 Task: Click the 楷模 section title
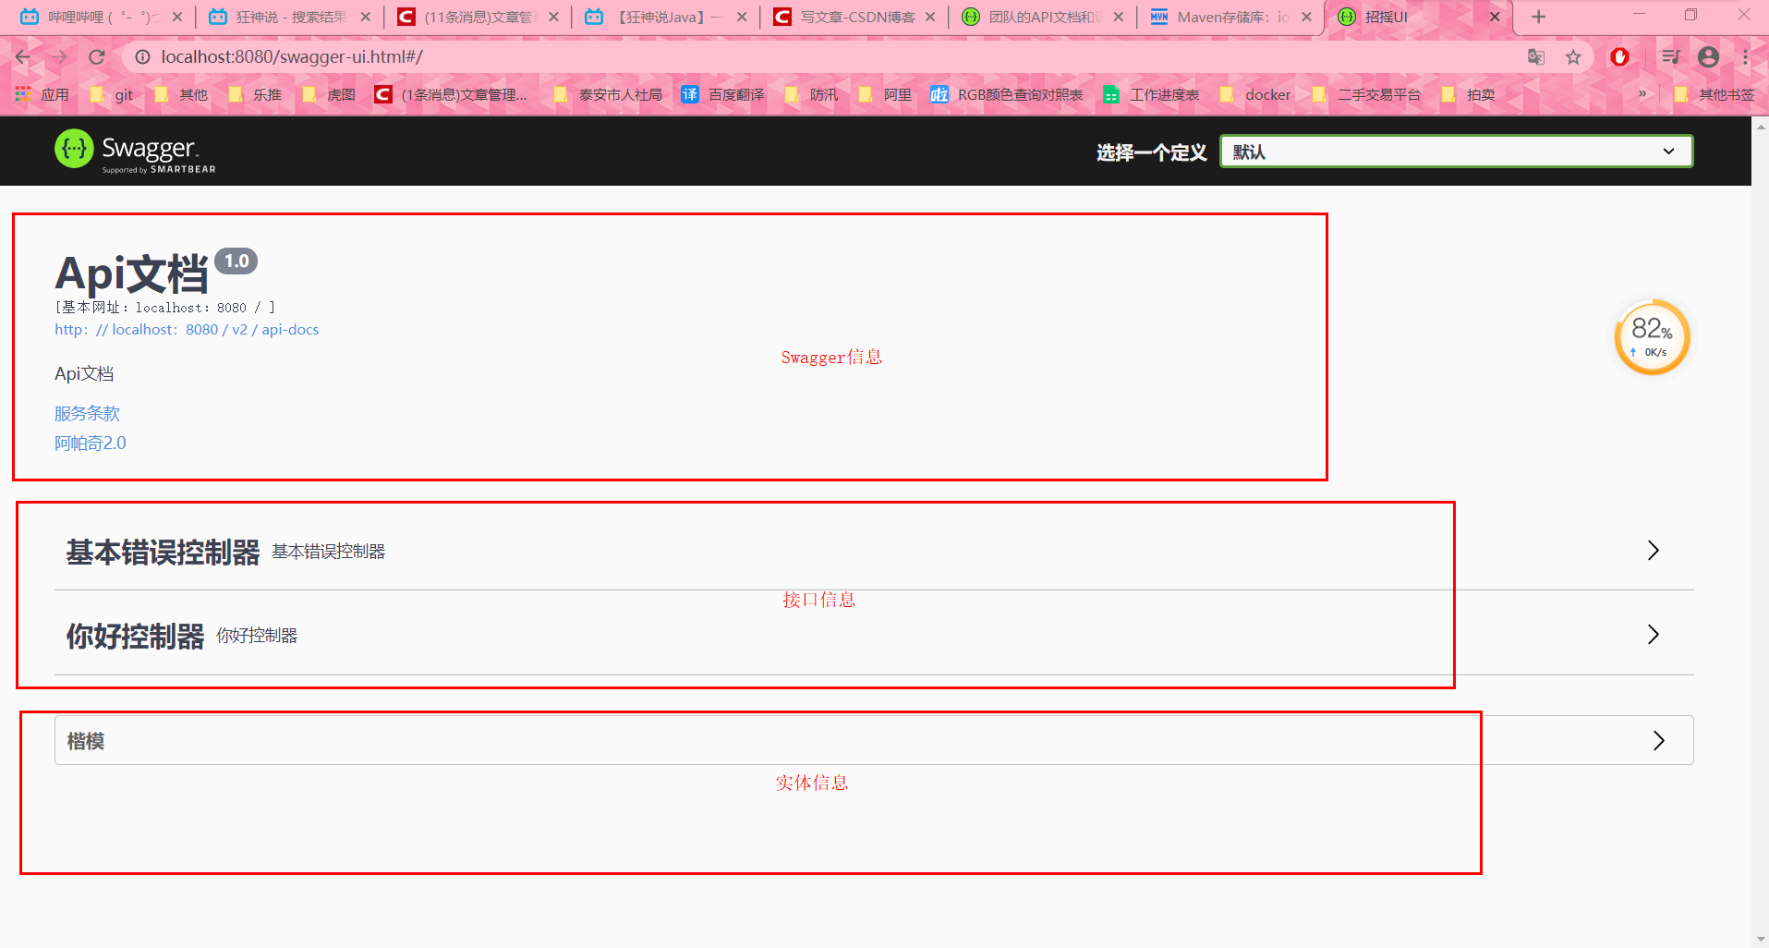point(86,741)
